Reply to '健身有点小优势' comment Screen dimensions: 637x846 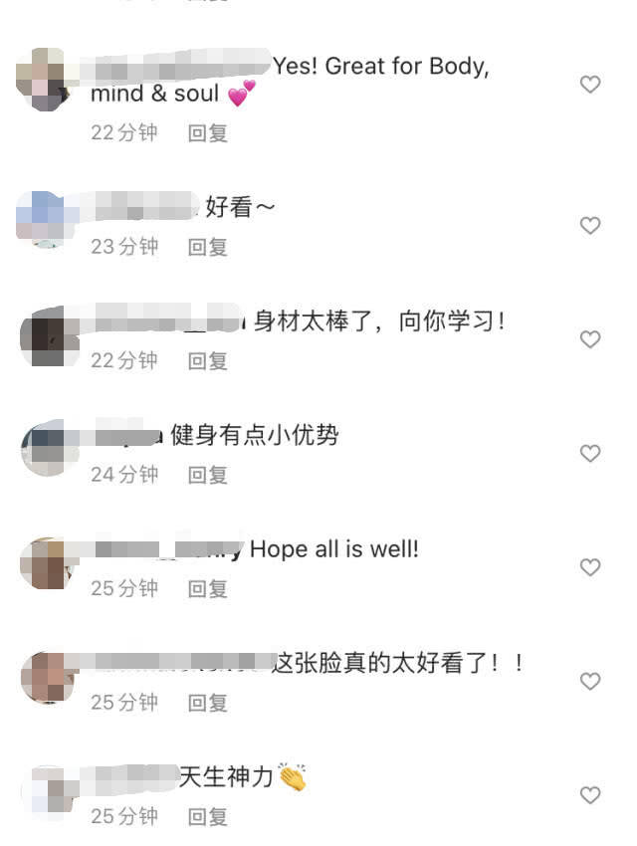click(x=208, y=475)
